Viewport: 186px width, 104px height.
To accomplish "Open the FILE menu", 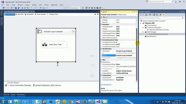I will click(x=3, y=5).
